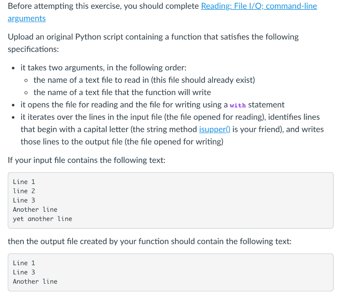
Task: Click 'Line 3' in the input example block
Action: pos(24,200)
